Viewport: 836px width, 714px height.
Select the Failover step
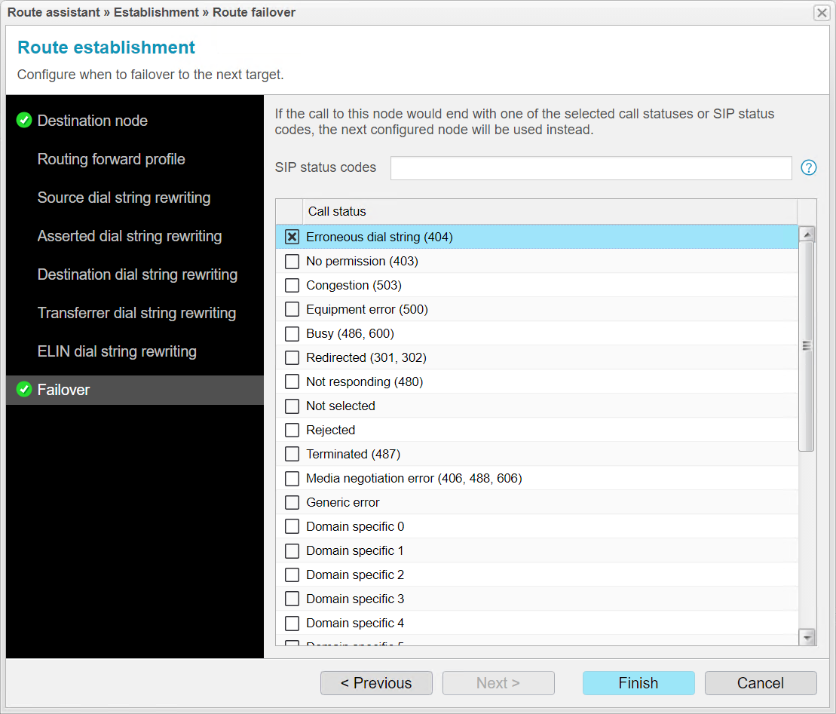[135, 390]
